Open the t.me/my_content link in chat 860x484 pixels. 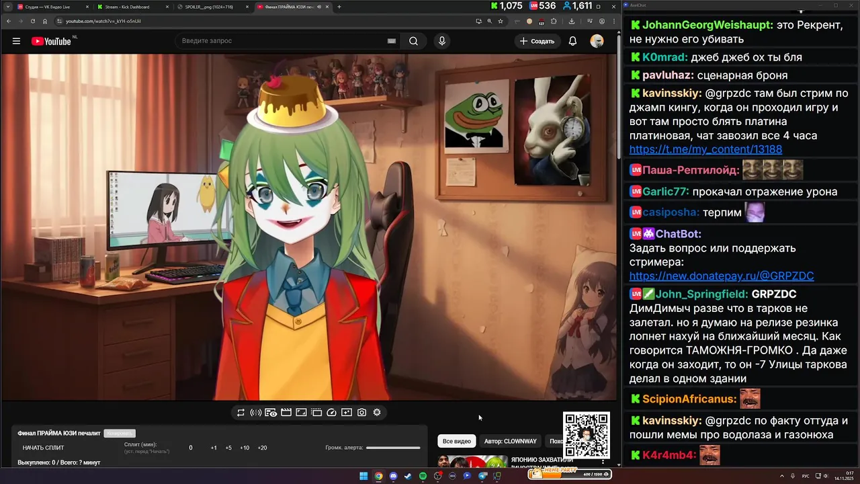pos(705,149)
